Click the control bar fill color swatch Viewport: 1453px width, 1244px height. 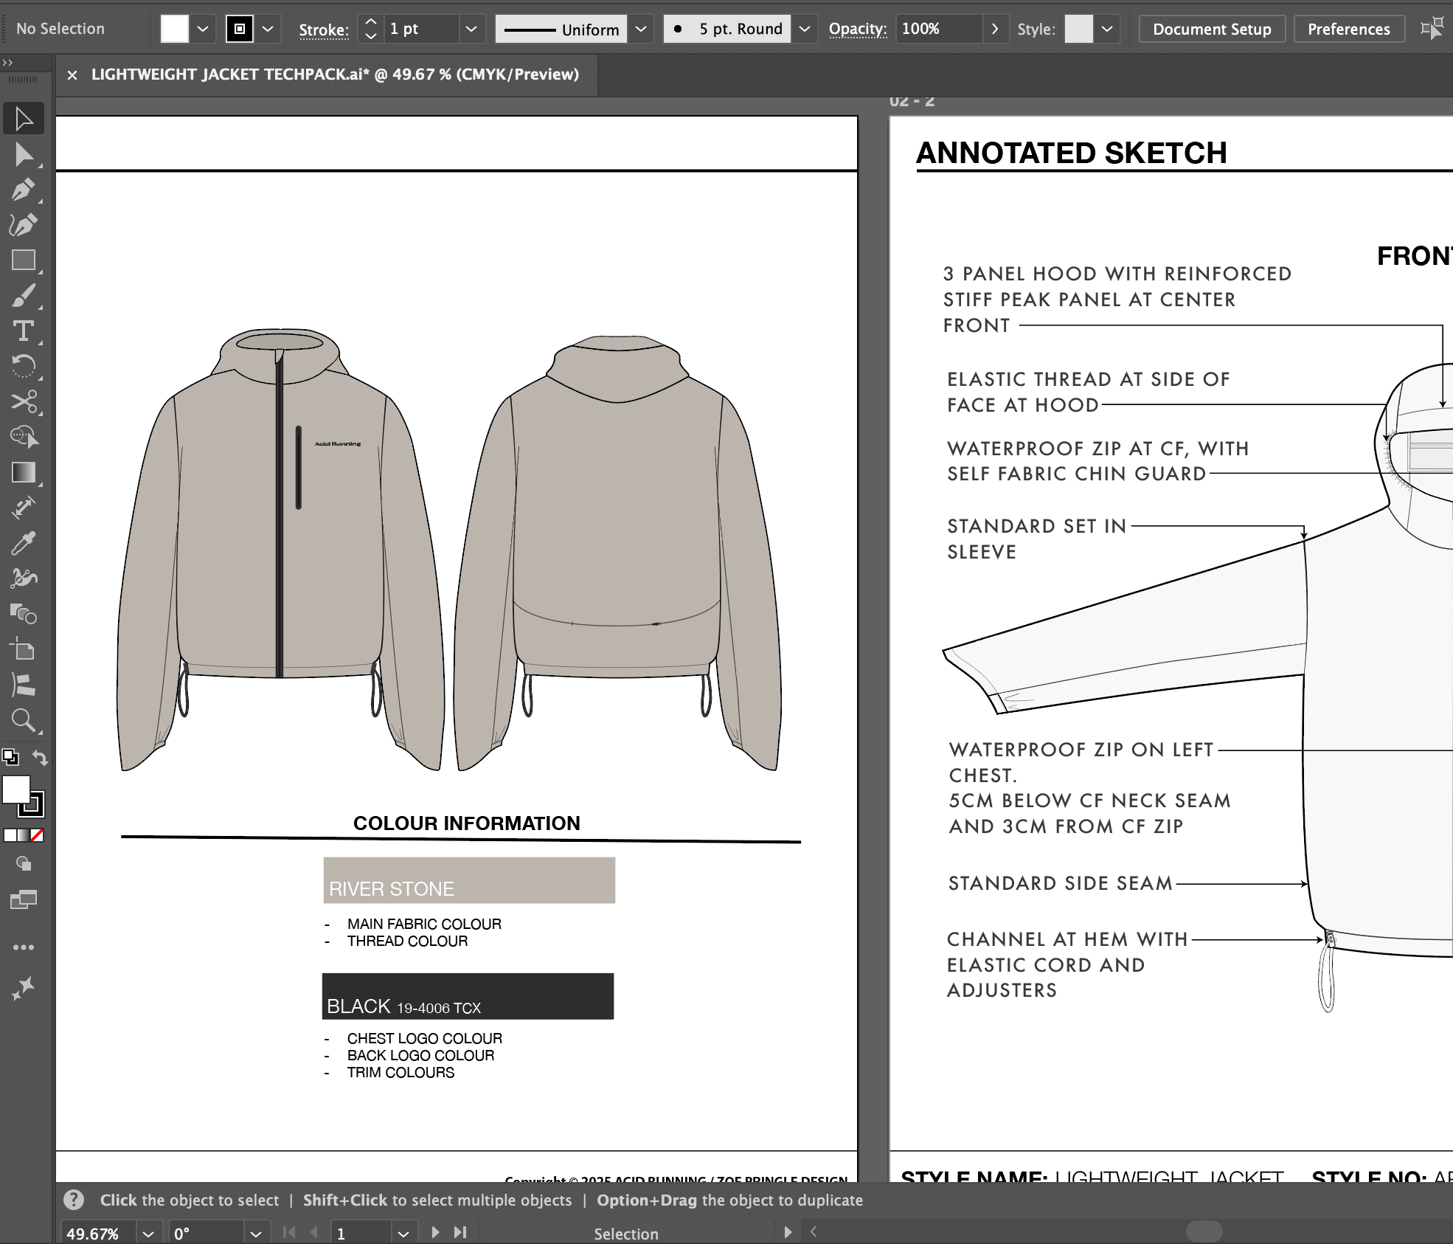click(x=175, y=29)
